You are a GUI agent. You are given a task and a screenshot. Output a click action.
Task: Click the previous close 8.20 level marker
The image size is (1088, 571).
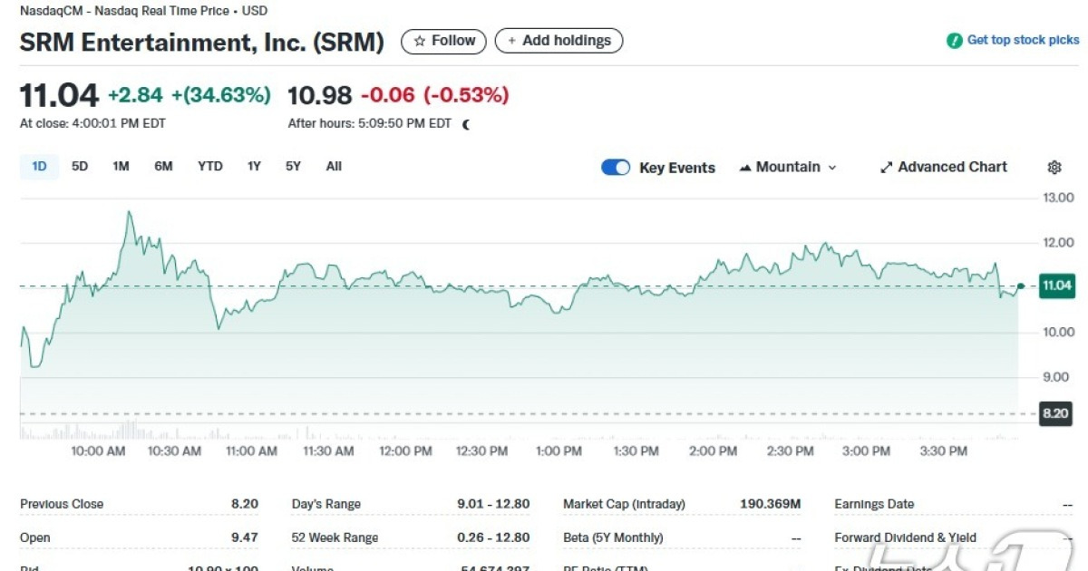click(x=1054, y=413)
